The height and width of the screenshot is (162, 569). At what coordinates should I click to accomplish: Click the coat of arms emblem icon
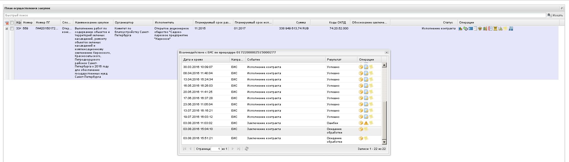click(x=480, y=28)
